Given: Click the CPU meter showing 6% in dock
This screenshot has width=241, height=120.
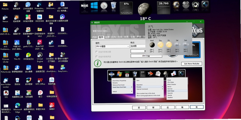Looking at the screenshot, I should click(126, 8).
